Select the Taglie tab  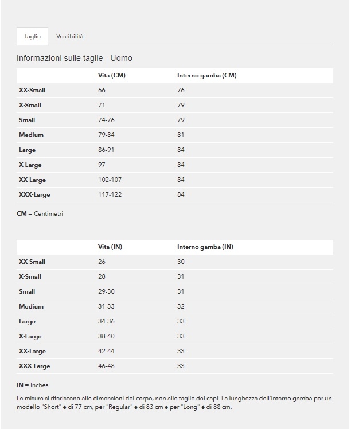32,36
